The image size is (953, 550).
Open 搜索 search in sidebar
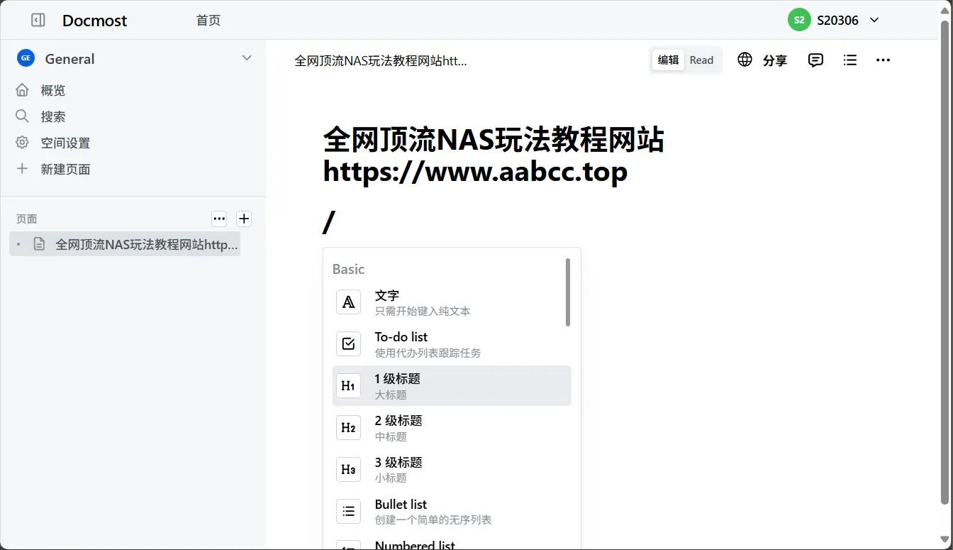tap(52, 116)
